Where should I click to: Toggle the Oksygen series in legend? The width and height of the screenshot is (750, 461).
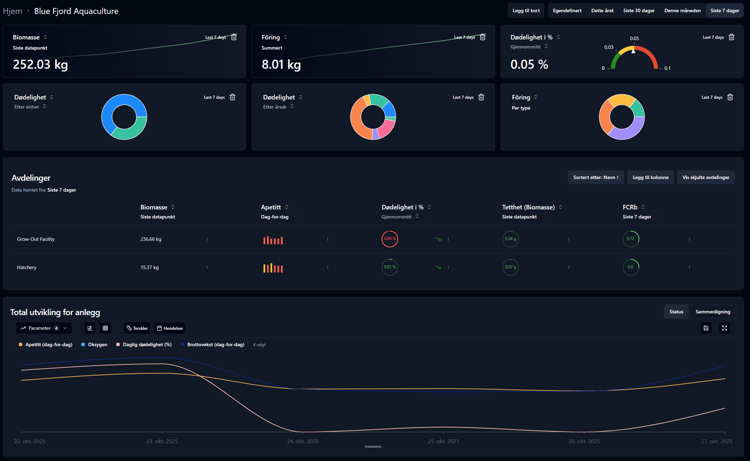pyautogui.click(x=94, y=344)
